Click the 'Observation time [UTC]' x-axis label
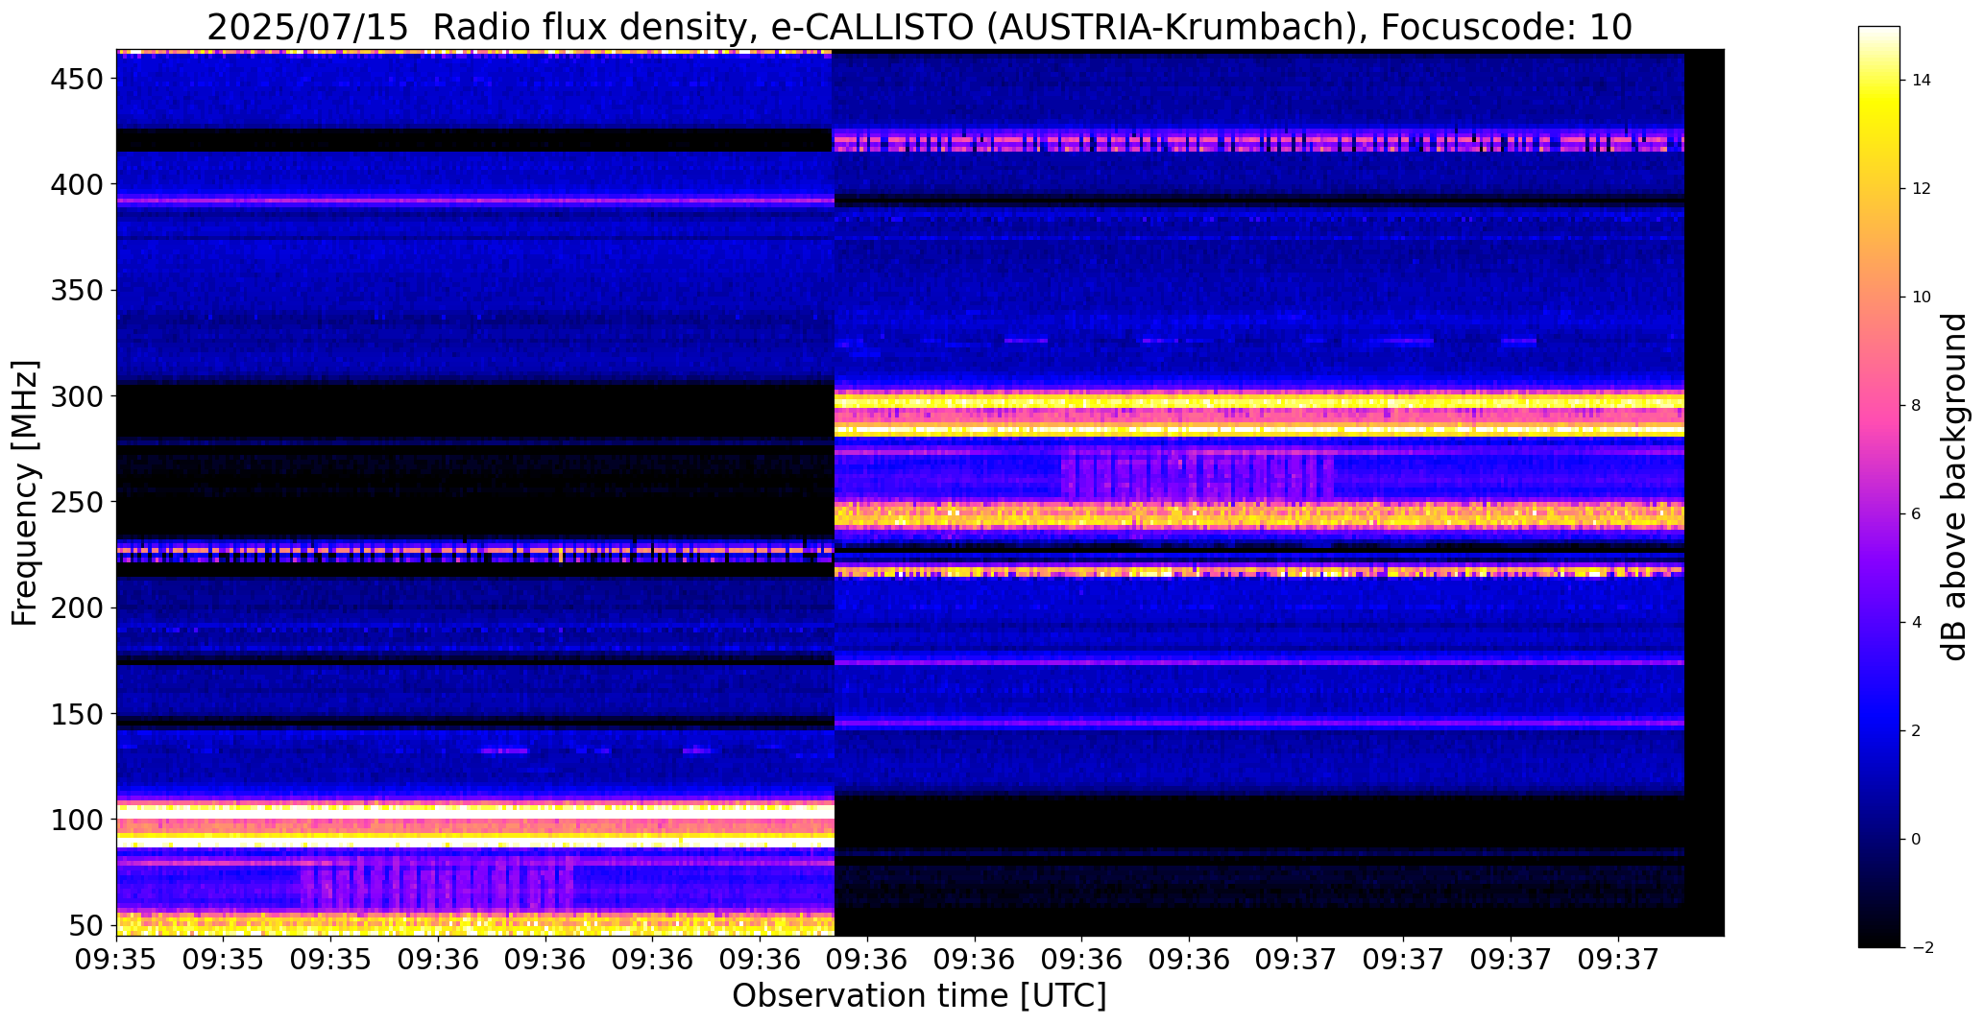 click(x=919, y=995)
